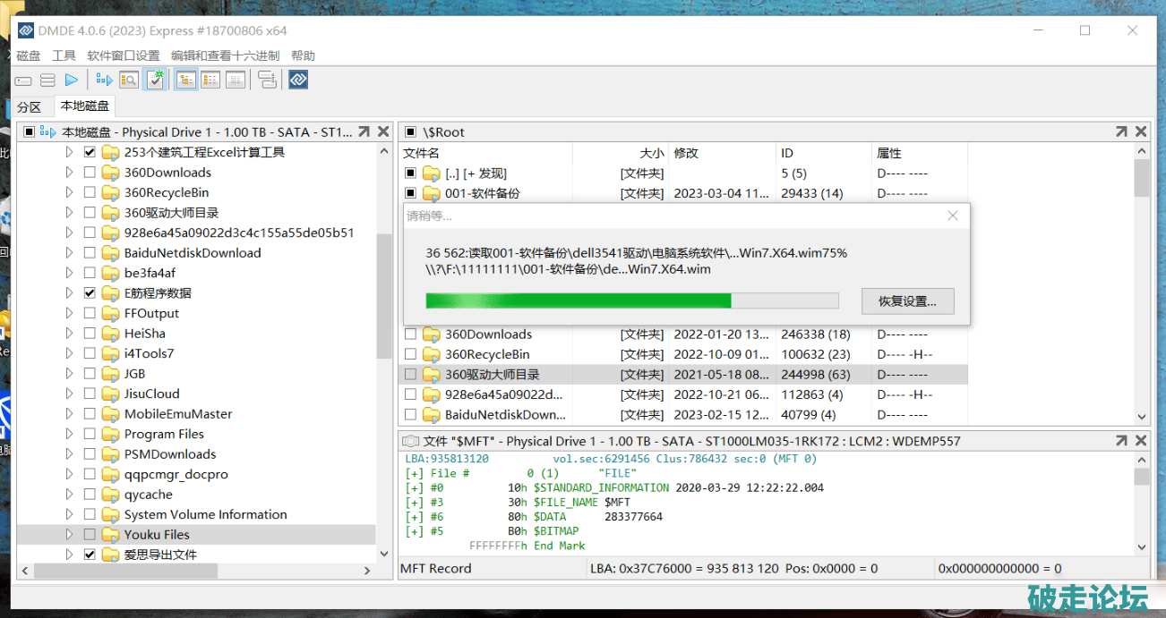The image size is (1166, 618).
Task: Expand the $STANDARD_INFORMATION attribute in MFT record
Action: click(x=415, y=488)
